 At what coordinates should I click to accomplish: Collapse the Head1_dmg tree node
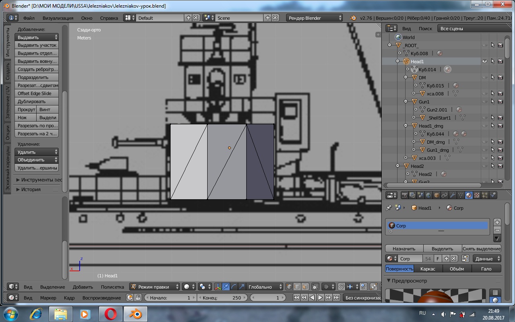(406, 126)
